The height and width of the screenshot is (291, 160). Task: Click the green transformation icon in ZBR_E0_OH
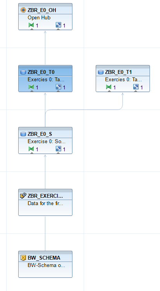point(31,25)
